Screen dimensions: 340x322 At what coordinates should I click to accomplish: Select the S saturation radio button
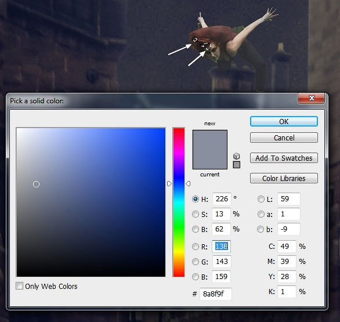point(196,214)
